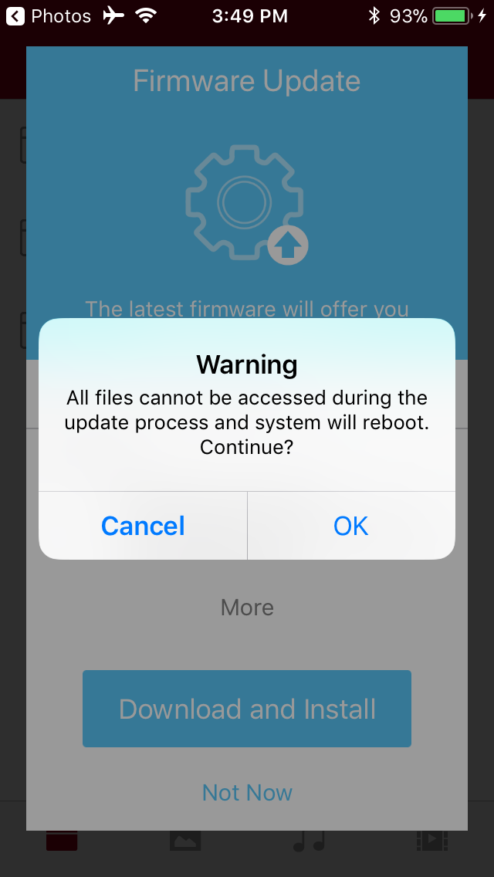Tap the Warning dialog heading

[247, 364]
